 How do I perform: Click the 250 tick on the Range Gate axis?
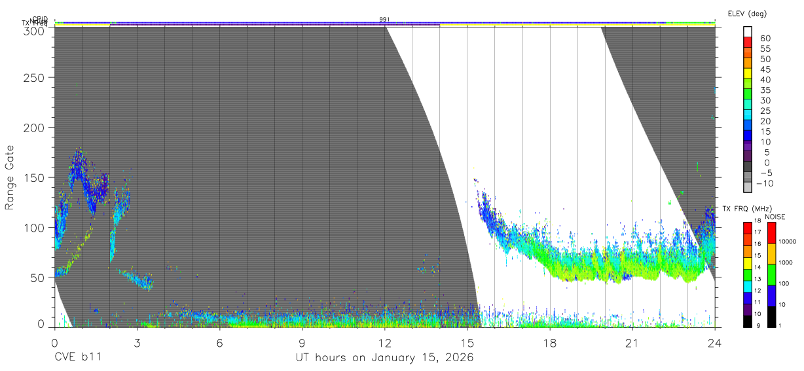pyautogui.click(x=35, y=77)
